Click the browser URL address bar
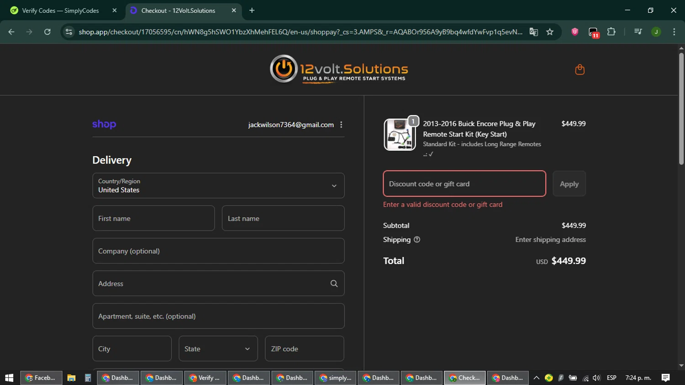This screenshot has height=385, width=685. (x=300, y=32)
